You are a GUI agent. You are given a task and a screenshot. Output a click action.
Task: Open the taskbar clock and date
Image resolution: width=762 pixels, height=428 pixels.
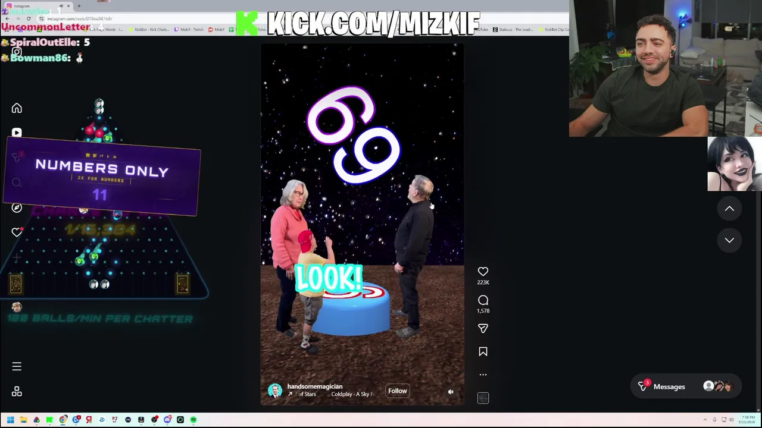point(747,420)
